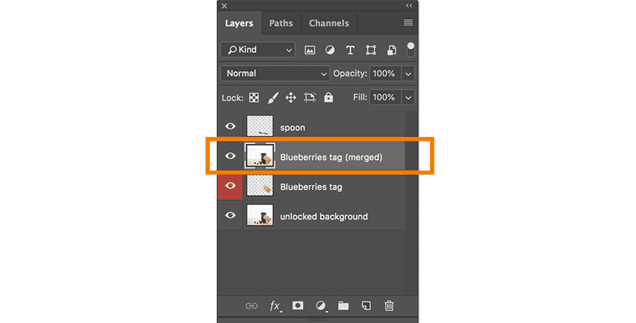Switch to the Channels tab
The image size is (636, 323).
click(x=329, y=23)
